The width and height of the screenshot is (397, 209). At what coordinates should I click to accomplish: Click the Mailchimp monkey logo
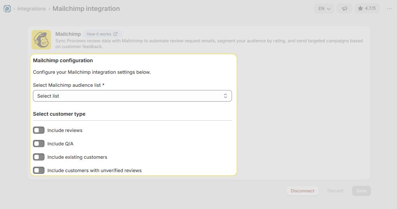click(x=41, y=40)
